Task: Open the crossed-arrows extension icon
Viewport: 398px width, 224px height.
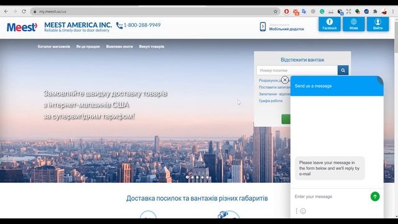Action: point(349,11)
